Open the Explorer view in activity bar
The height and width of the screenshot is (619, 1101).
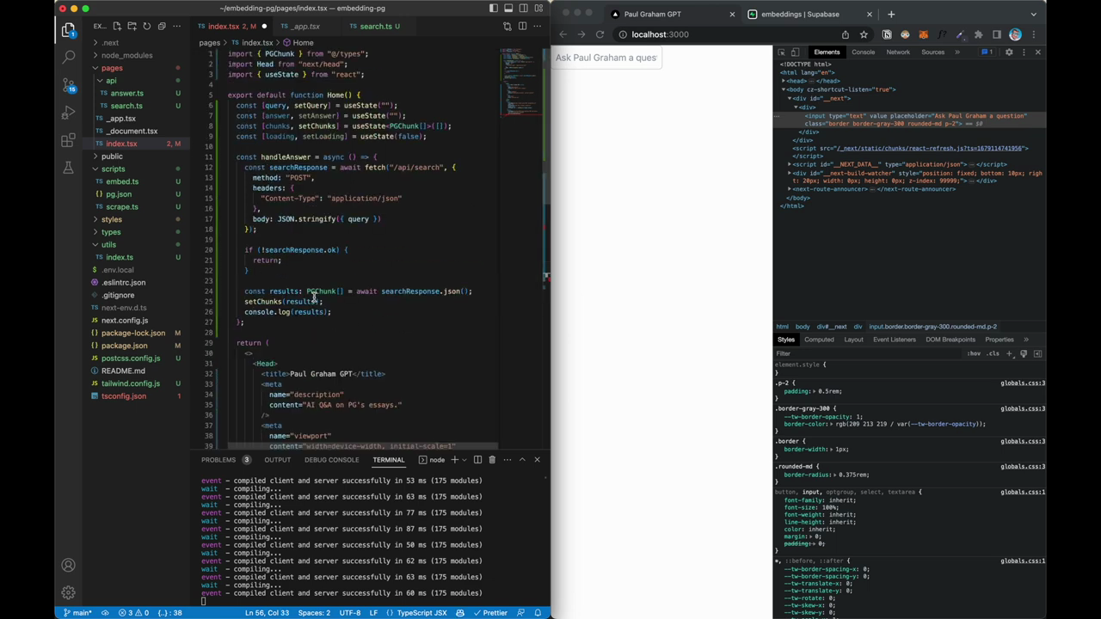(x=68, y=30)
